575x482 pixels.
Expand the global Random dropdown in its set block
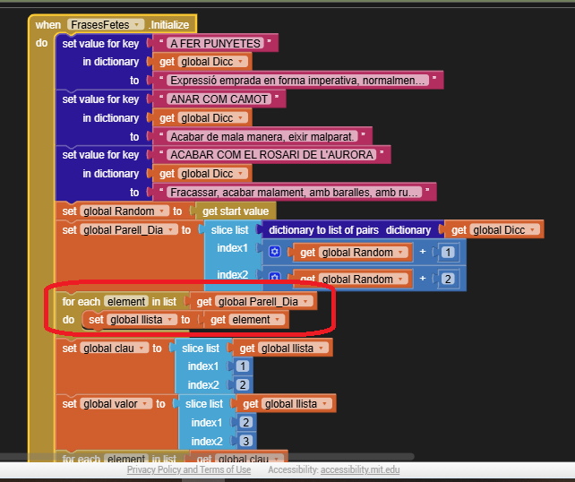163,211
